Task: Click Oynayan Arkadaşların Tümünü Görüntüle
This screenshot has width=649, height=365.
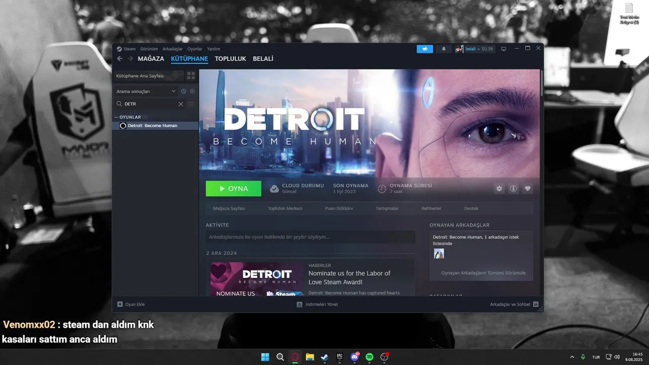Action: click(483, 273)
